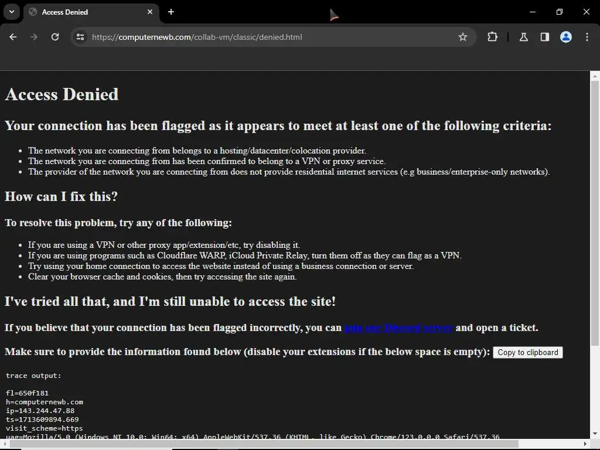Click the 'Try using your home connection' bullet
The height and width of the screenshot is (450, 600).
coord(221,267)
